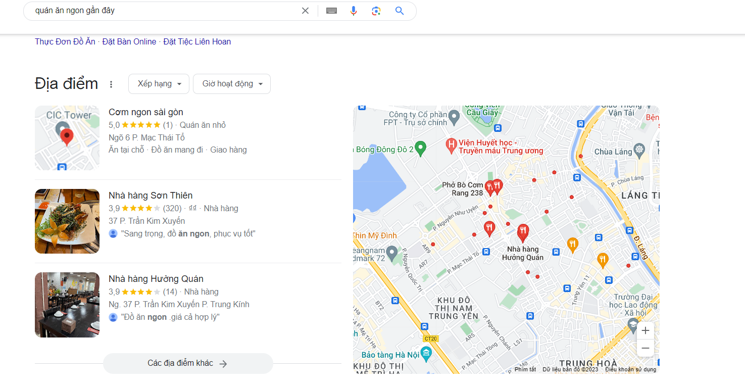Screen dimensions: 745x387
Task: Start voice search with microphone icon
Action: point(354,11)
